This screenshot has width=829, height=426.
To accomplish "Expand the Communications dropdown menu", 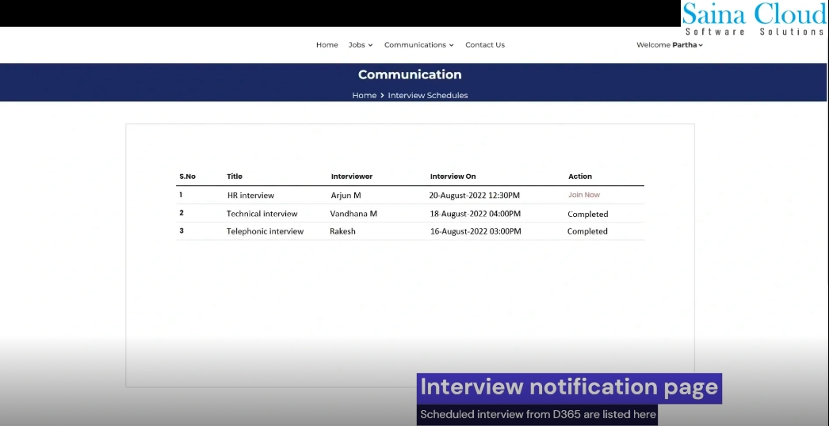I will coord(418,45).
